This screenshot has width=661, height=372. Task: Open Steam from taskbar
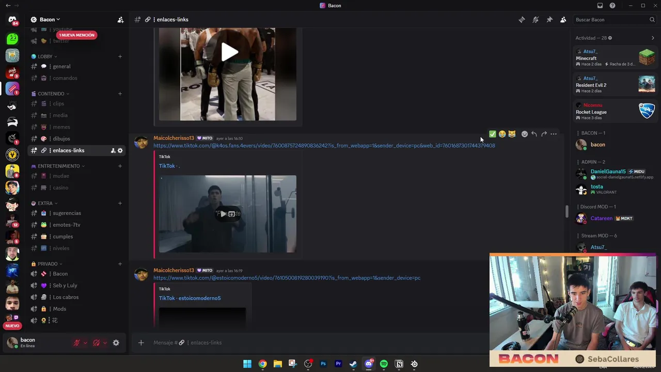353,364
